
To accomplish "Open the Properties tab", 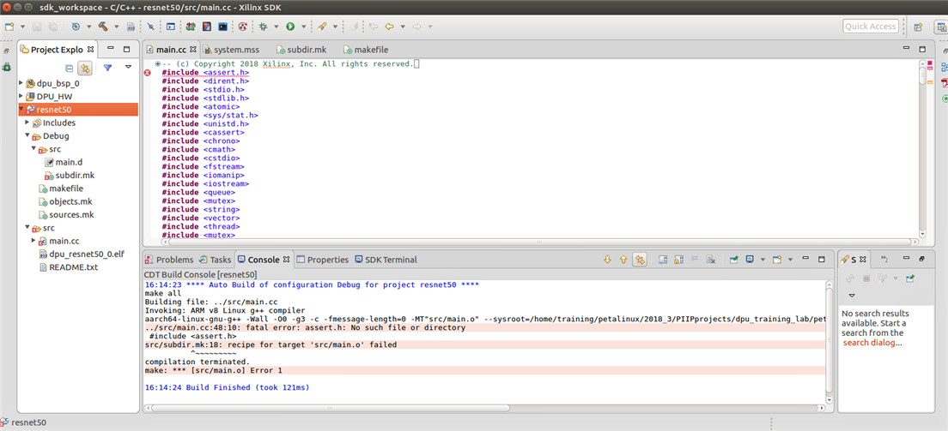I will tap(322, 260).
